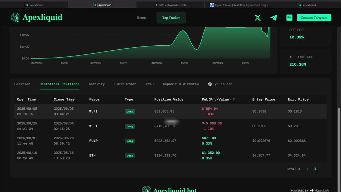
Task: Click exit price $0.291
Action: [294, 126]
